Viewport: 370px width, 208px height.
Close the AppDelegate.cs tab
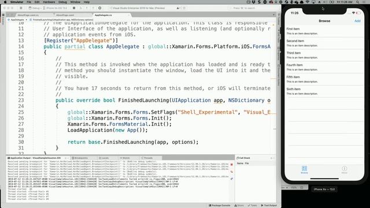[128, 15]
